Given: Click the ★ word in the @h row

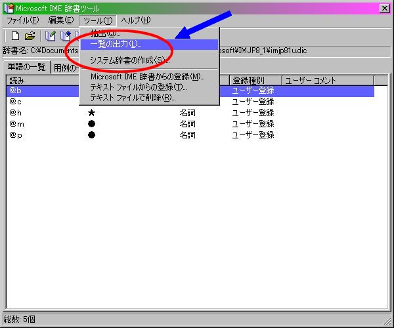Looking at the screenshot, I should point(92,113).
